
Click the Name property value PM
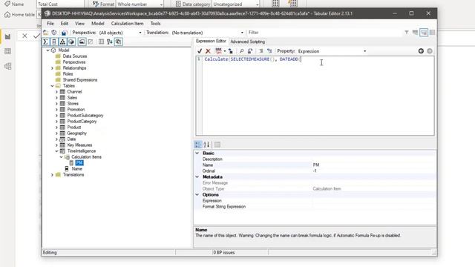[373, 165]
